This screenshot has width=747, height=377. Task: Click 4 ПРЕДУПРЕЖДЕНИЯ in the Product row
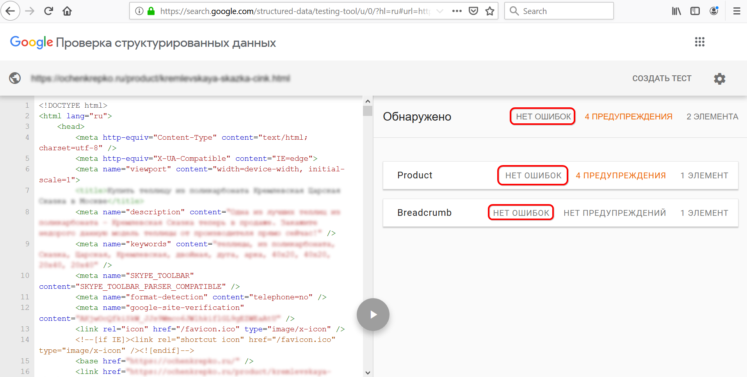pos(621,175)
